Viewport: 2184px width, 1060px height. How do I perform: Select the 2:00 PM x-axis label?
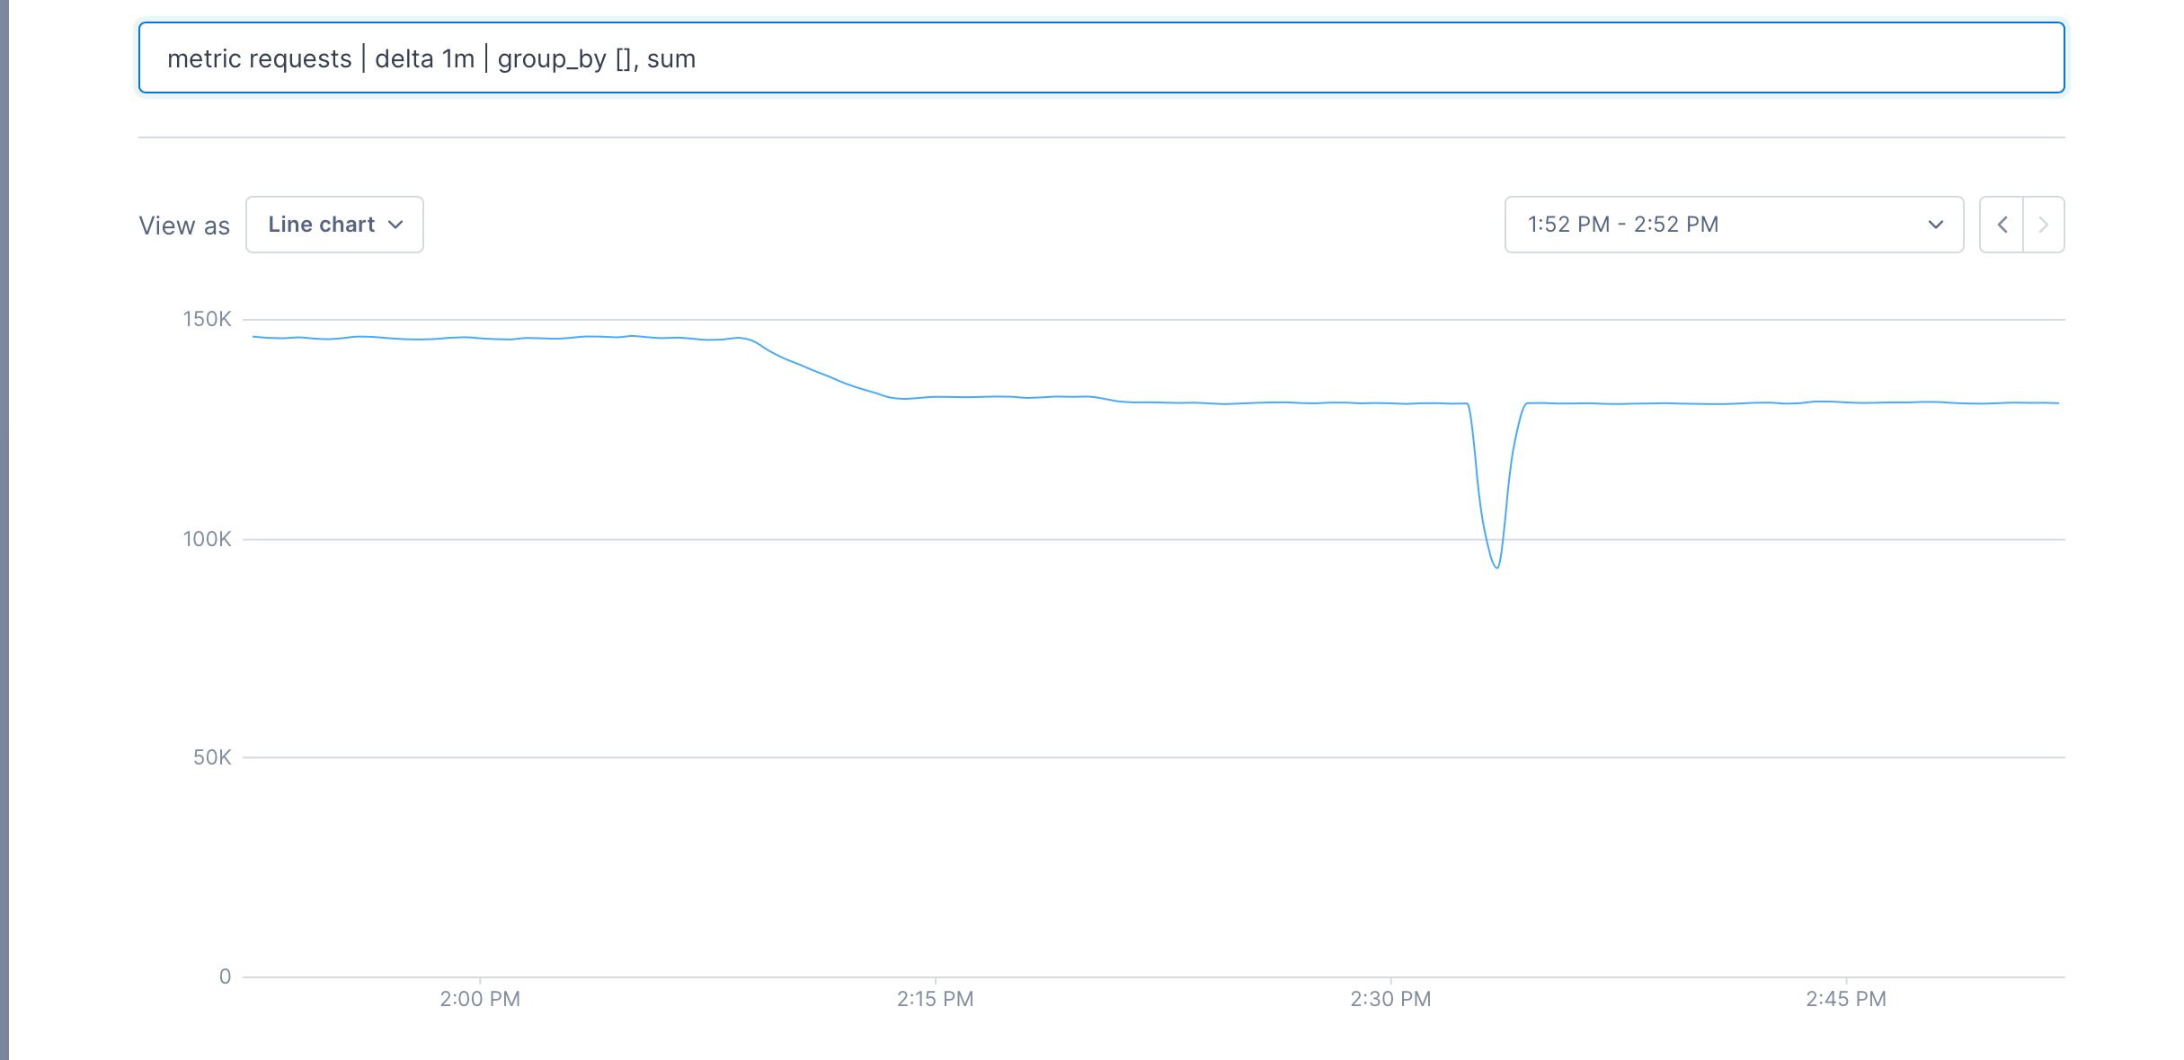[480, 999]
